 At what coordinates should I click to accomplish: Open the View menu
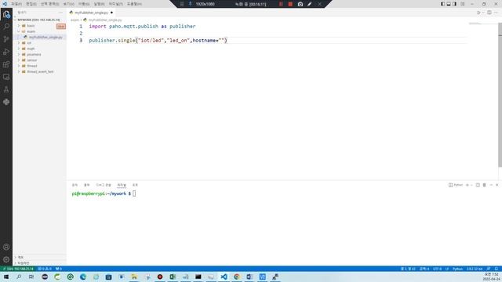(x=68, y=4)
